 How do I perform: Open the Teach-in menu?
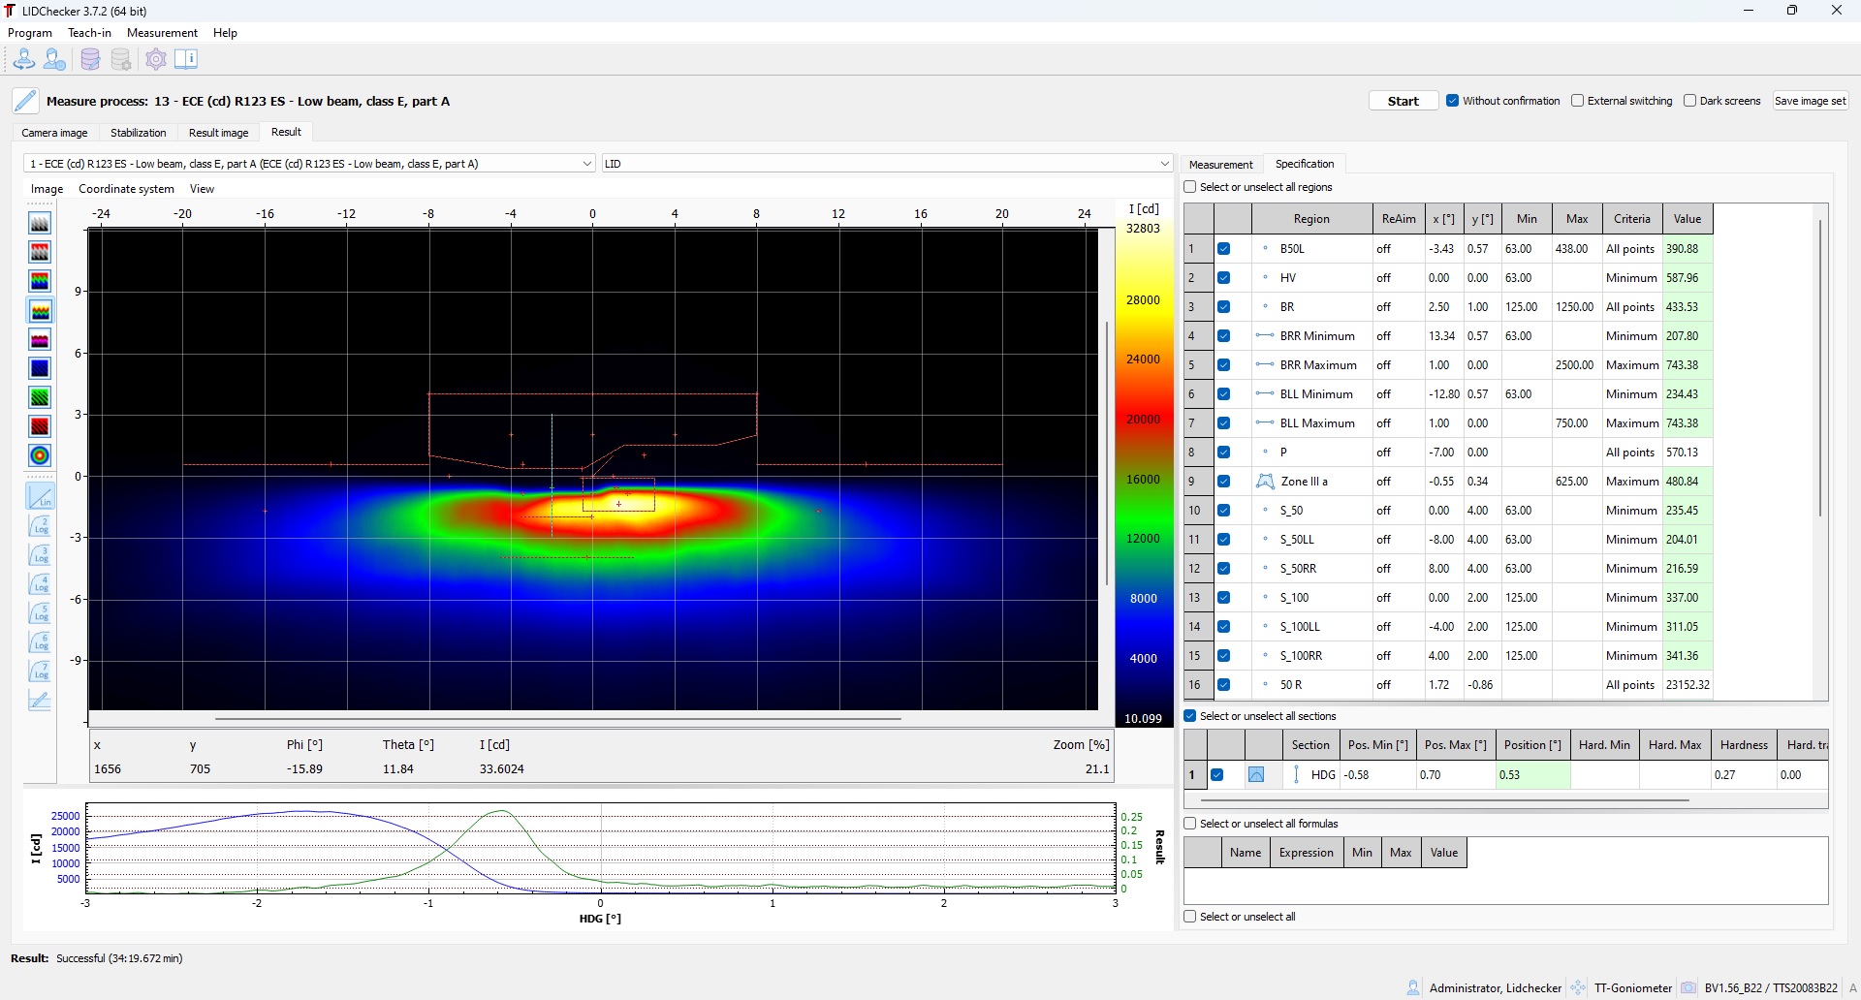(89, 33)
